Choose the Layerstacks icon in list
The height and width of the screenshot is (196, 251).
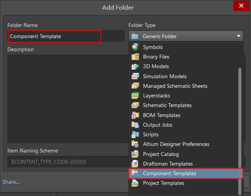[135, 95]
